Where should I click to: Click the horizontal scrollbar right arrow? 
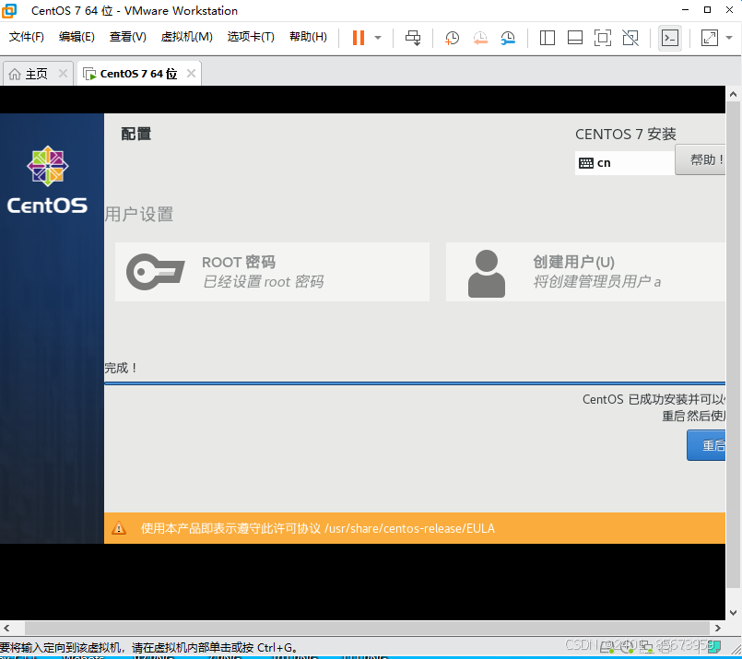point(718,629)
